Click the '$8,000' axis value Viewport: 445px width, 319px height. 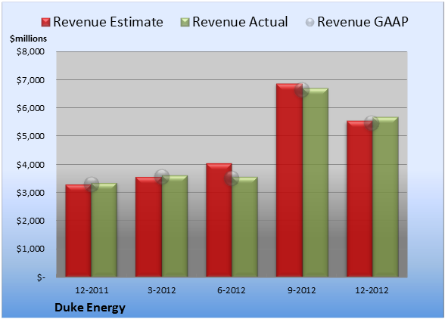(x=30, y=51)
